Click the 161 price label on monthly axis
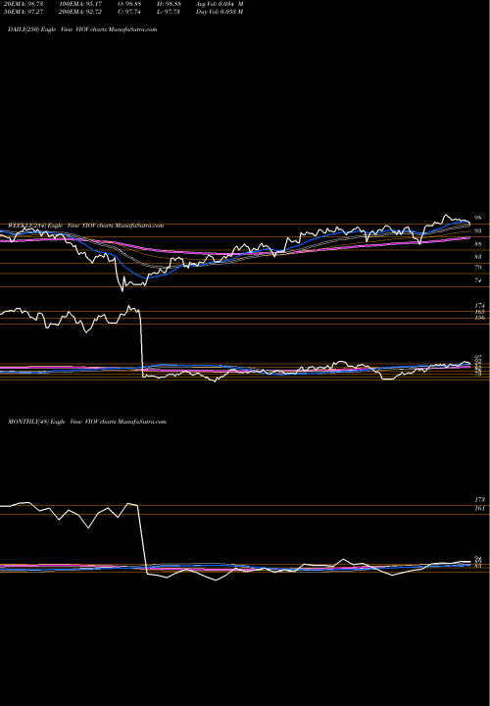490x706 pixels. (479, 509)
